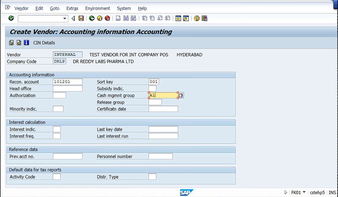Click the HYDERABAD city text
338x197 pixels.
(x=190, y=55)
